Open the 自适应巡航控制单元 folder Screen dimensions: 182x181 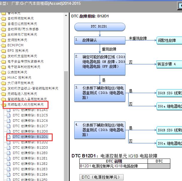22,24
